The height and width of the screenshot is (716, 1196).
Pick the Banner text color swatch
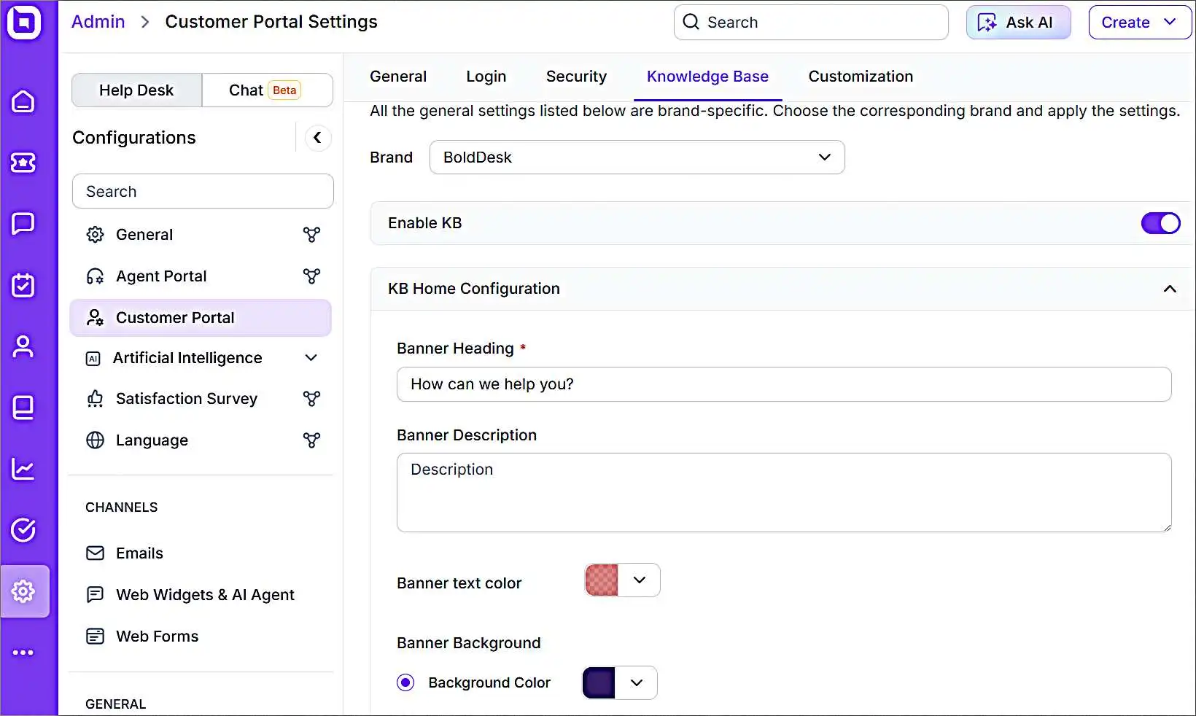point(601,580)
